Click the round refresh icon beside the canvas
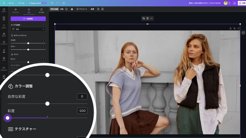This screenshot has height=138, width=246. (243, 33)
